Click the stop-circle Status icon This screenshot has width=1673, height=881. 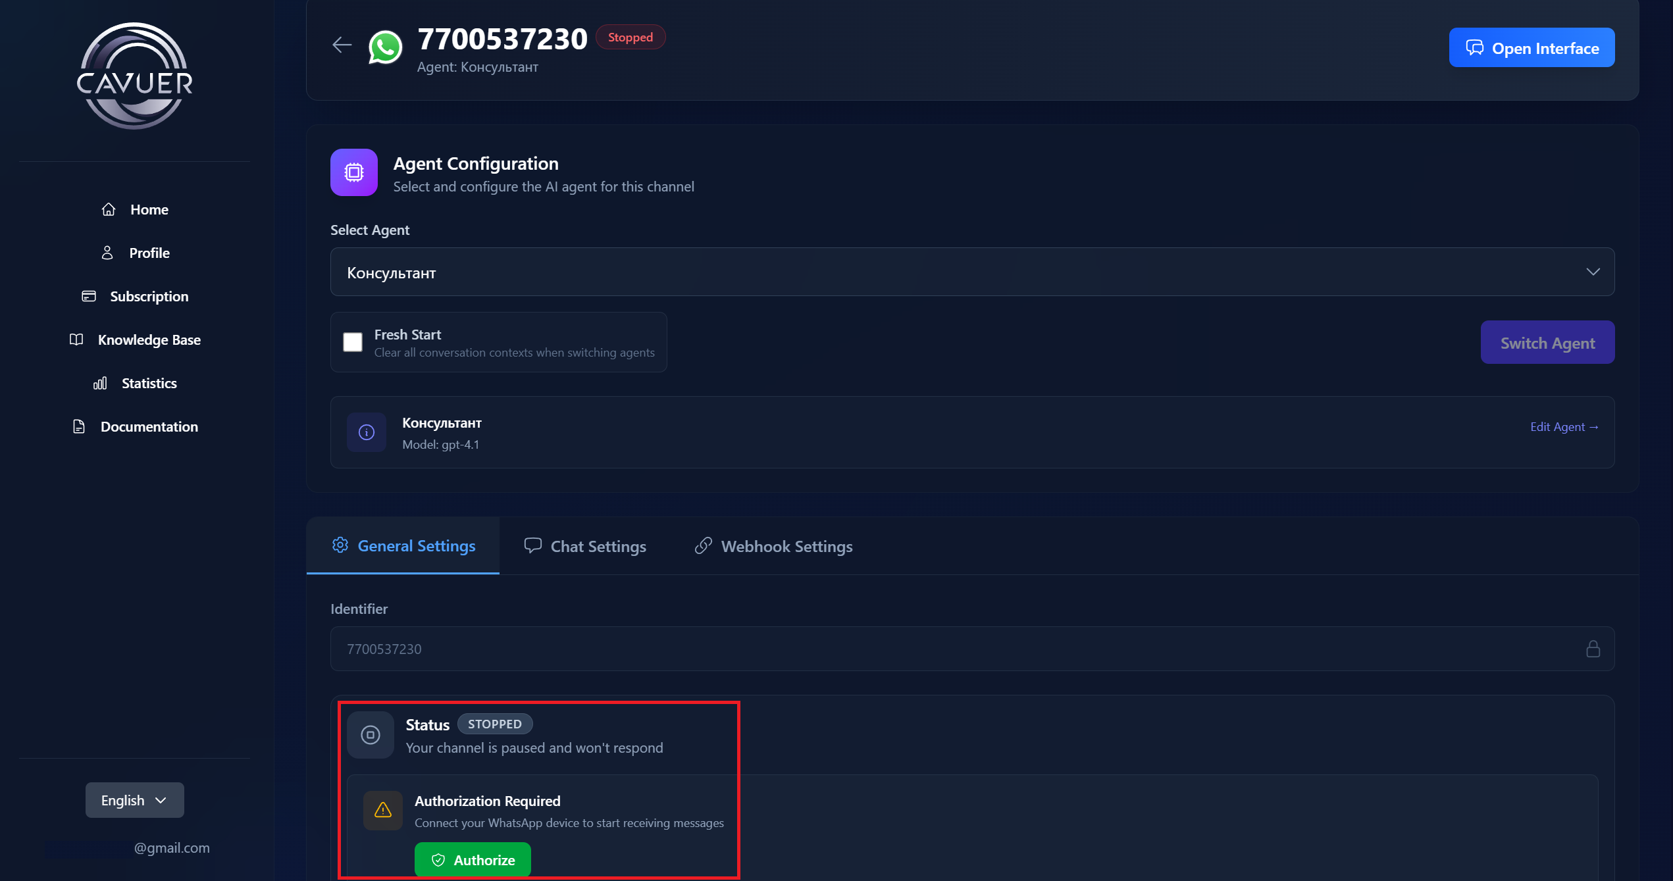371,734
